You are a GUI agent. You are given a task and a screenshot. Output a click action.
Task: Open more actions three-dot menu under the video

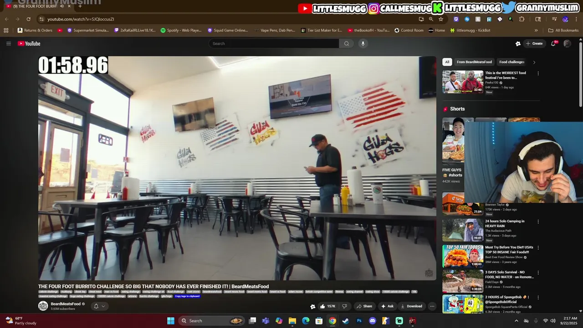[x=432, y=306]
